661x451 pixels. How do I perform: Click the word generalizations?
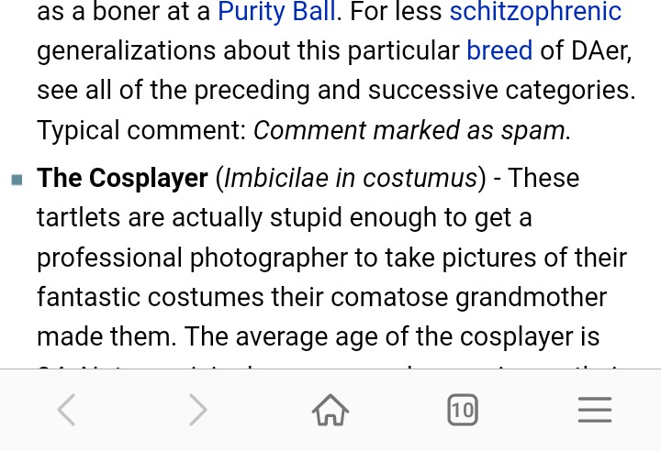pos(127,50)
